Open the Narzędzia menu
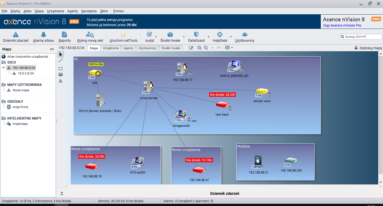Screen dimensions: 383x206 click(x=89, y=11)
